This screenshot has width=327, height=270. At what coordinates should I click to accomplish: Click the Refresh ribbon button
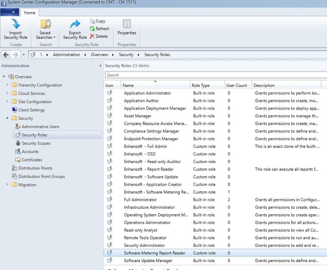click(99, 28)
